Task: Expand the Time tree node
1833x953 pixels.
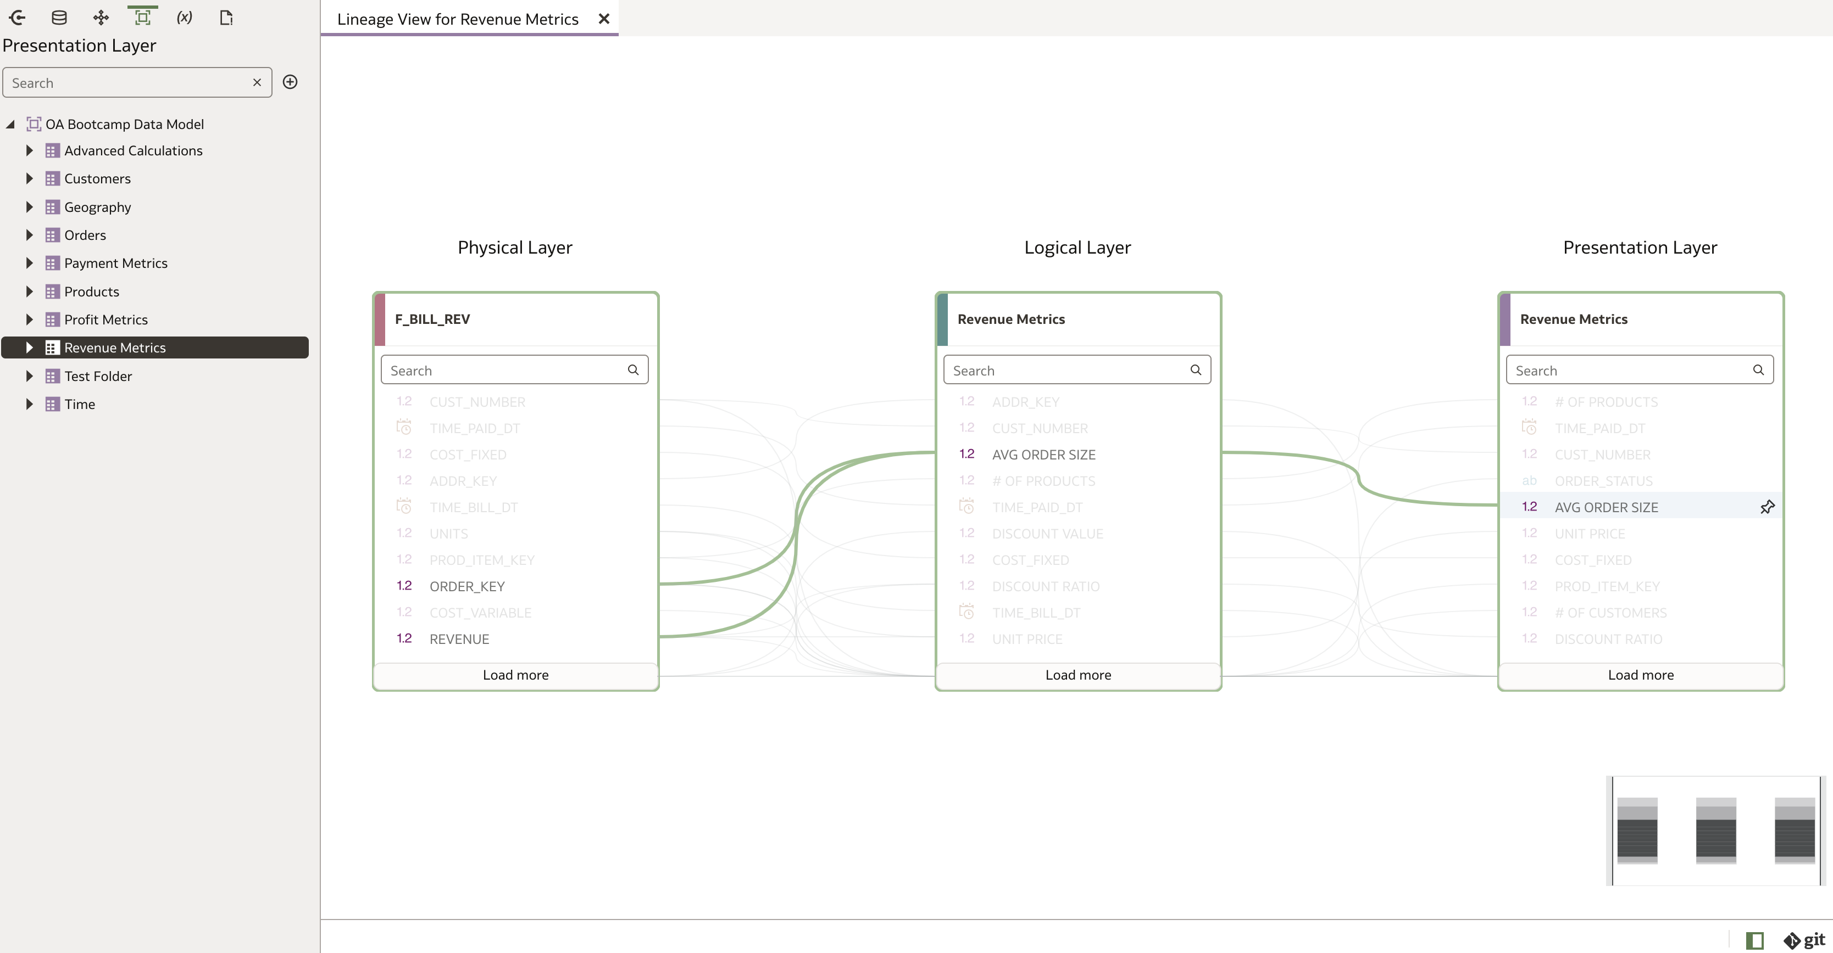Action: pyautogui.click(x=29, y=403)
